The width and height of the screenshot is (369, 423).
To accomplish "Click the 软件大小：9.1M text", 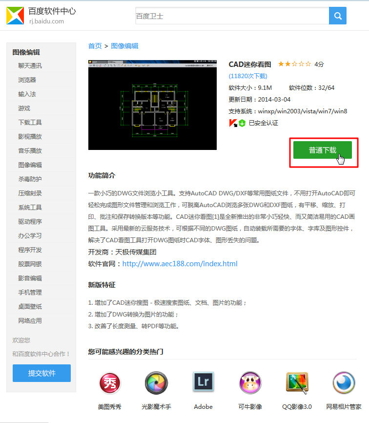I will point(250,87).
